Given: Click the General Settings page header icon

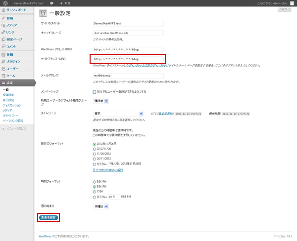Looking at the screenshot, I should tap(43, 13).
